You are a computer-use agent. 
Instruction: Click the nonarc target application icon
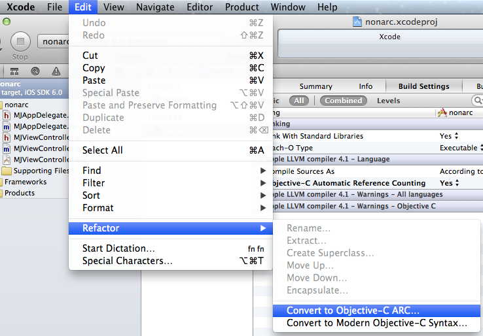coord(442,112)
